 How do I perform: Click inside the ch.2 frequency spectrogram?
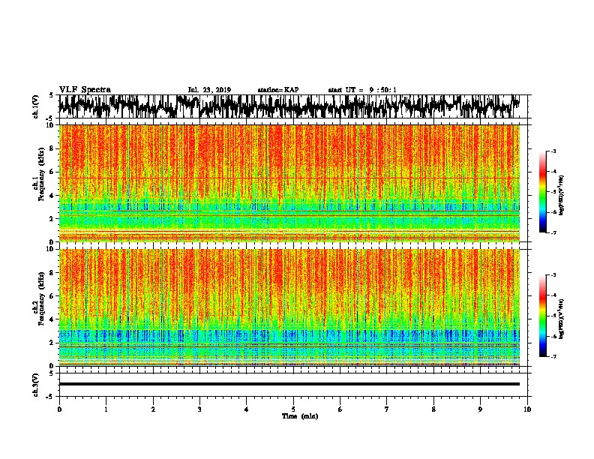point(289,307)
